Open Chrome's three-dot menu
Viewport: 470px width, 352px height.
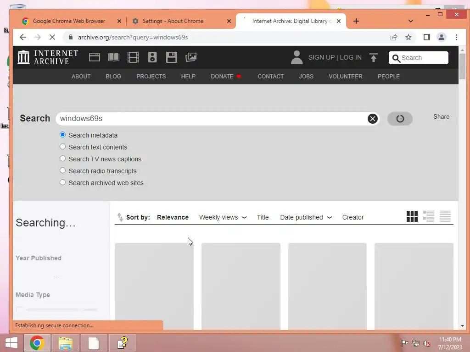point(456,37)
